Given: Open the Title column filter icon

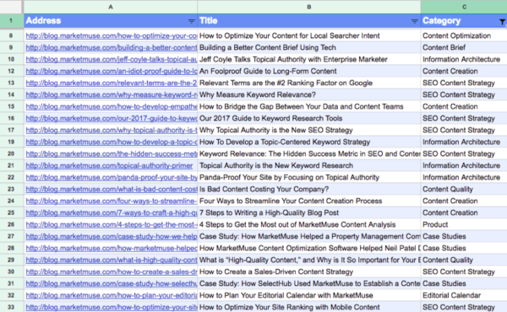Looking at the screenshot, I should [415, 21].
